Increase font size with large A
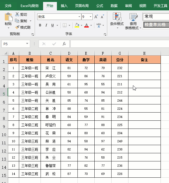169x183 pixels. [x=96, y=17]
